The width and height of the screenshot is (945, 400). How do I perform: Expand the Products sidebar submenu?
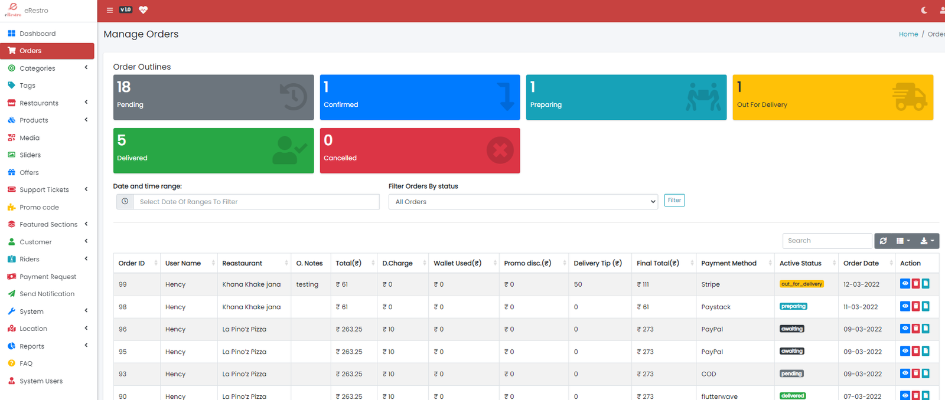click(x=47, y=120)
